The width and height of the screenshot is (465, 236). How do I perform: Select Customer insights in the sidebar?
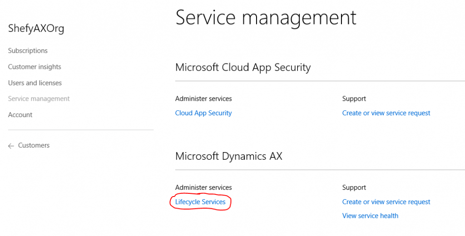coord(35,67)
